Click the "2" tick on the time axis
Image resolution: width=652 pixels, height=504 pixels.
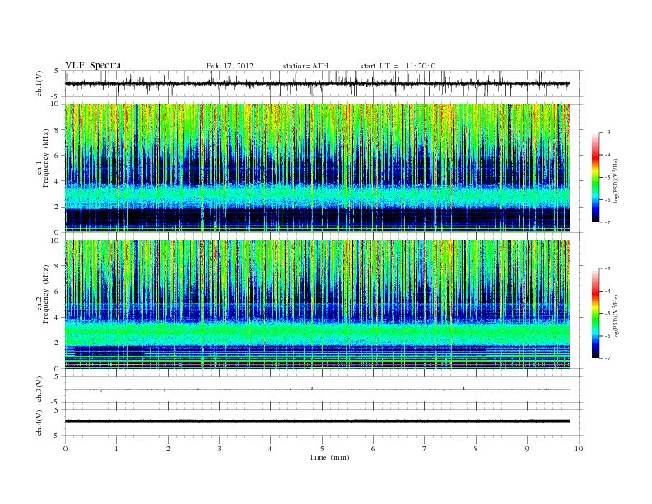[168, 449]
